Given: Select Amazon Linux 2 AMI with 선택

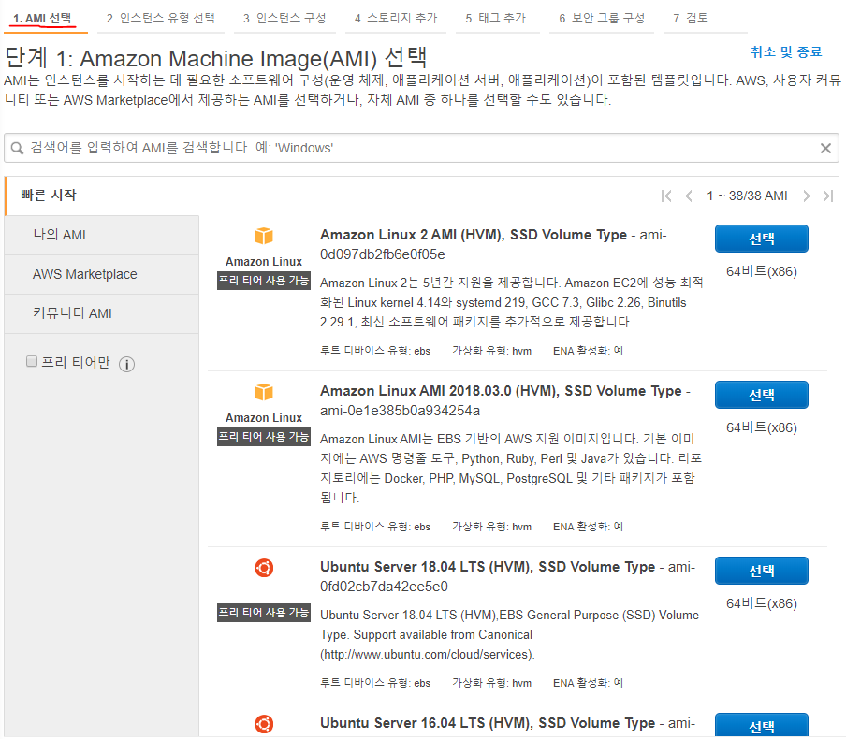Looking at the screenshot, I should coord(761,239).
